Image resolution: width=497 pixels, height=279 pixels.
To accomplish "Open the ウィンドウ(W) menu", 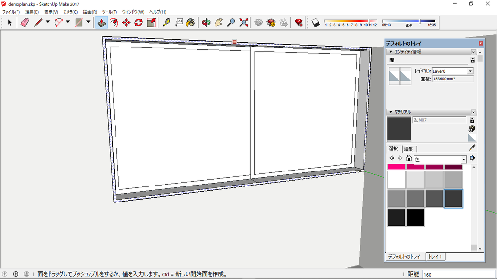I will (x=133, y=12).
